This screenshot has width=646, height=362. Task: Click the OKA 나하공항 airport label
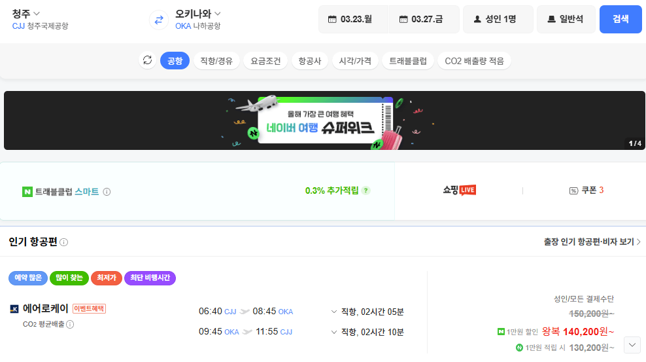tap(197, 26)
